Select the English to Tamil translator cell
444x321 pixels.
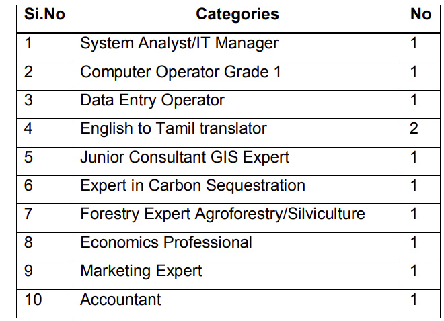(174, 128)
